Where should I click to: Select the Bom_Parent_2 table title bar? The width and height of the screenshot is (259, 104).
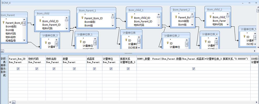[183, 10]
